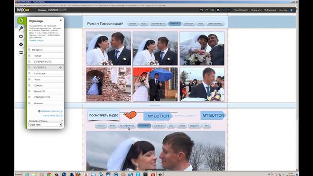
Task: Open ГАЛЕРЕЯ 2 page settings gear
Action: tap(60, 67)
